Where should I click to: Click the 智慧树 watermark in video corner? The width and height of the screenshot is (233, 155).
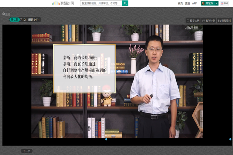pyautogui.click(x=191, y=28)
